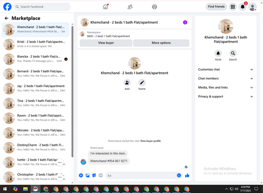The height and width of the screenshot is (193, 263).
Task: Expand Customize chat section
Action: pyautogui.click(x=226, y=69)
